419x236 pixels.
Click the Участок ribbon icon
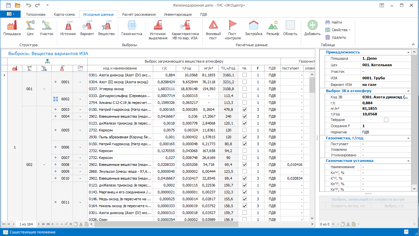47,28
